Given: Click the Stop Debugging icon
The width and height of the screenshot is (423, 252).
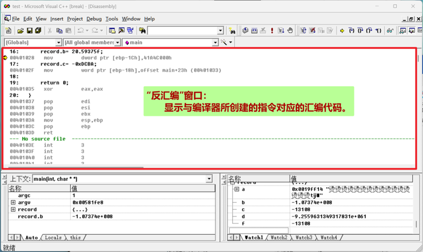Looking at the screenshot, I should click(x=312, y=30).
